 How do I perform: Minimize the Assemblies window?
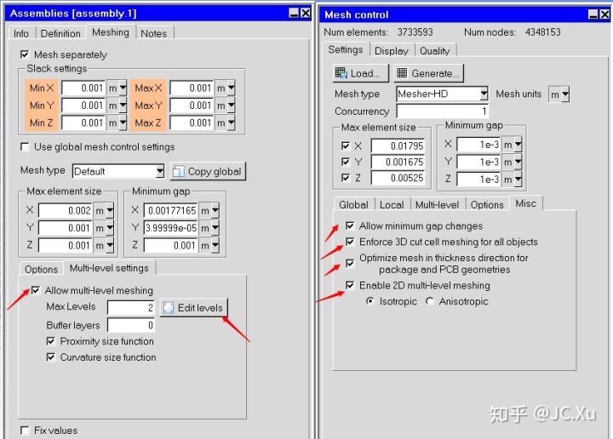[x=294, y=14]
